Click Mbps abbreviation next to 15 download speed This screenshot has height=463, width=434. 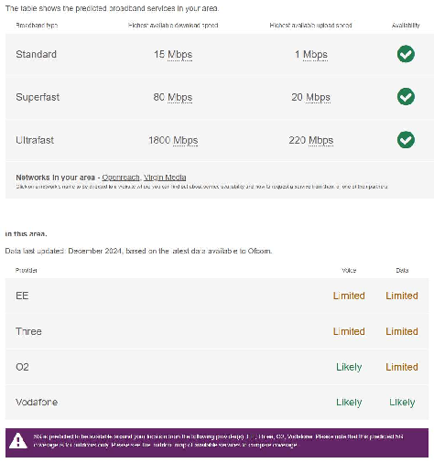180,55
